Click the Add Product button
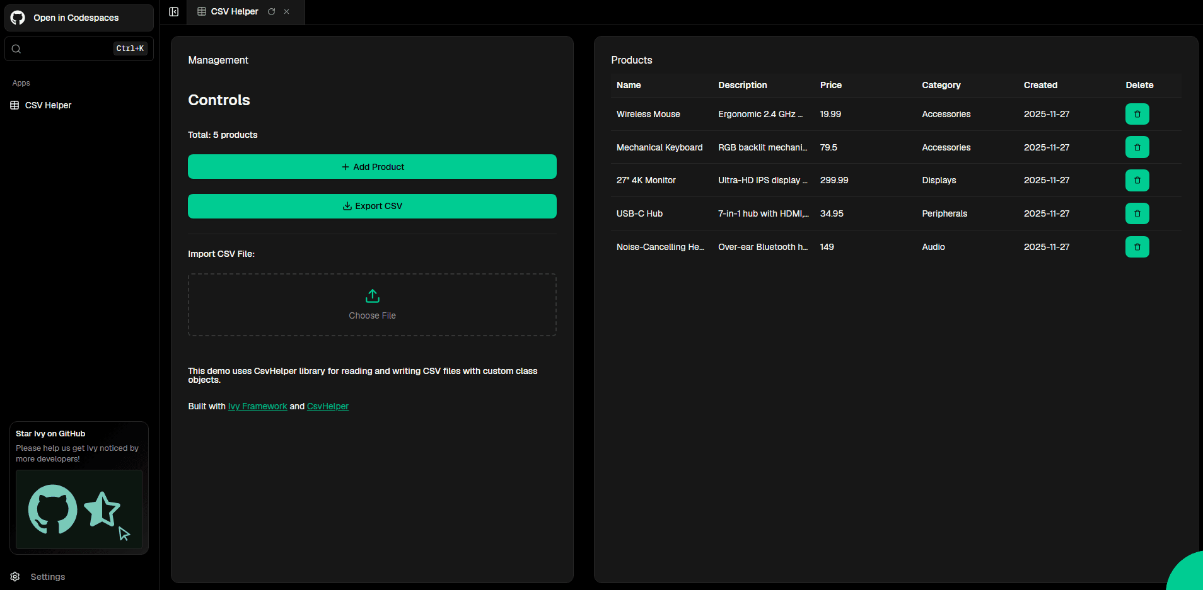Image resolution: width=1203 pixels, height=590 pixels. [372, 167]
